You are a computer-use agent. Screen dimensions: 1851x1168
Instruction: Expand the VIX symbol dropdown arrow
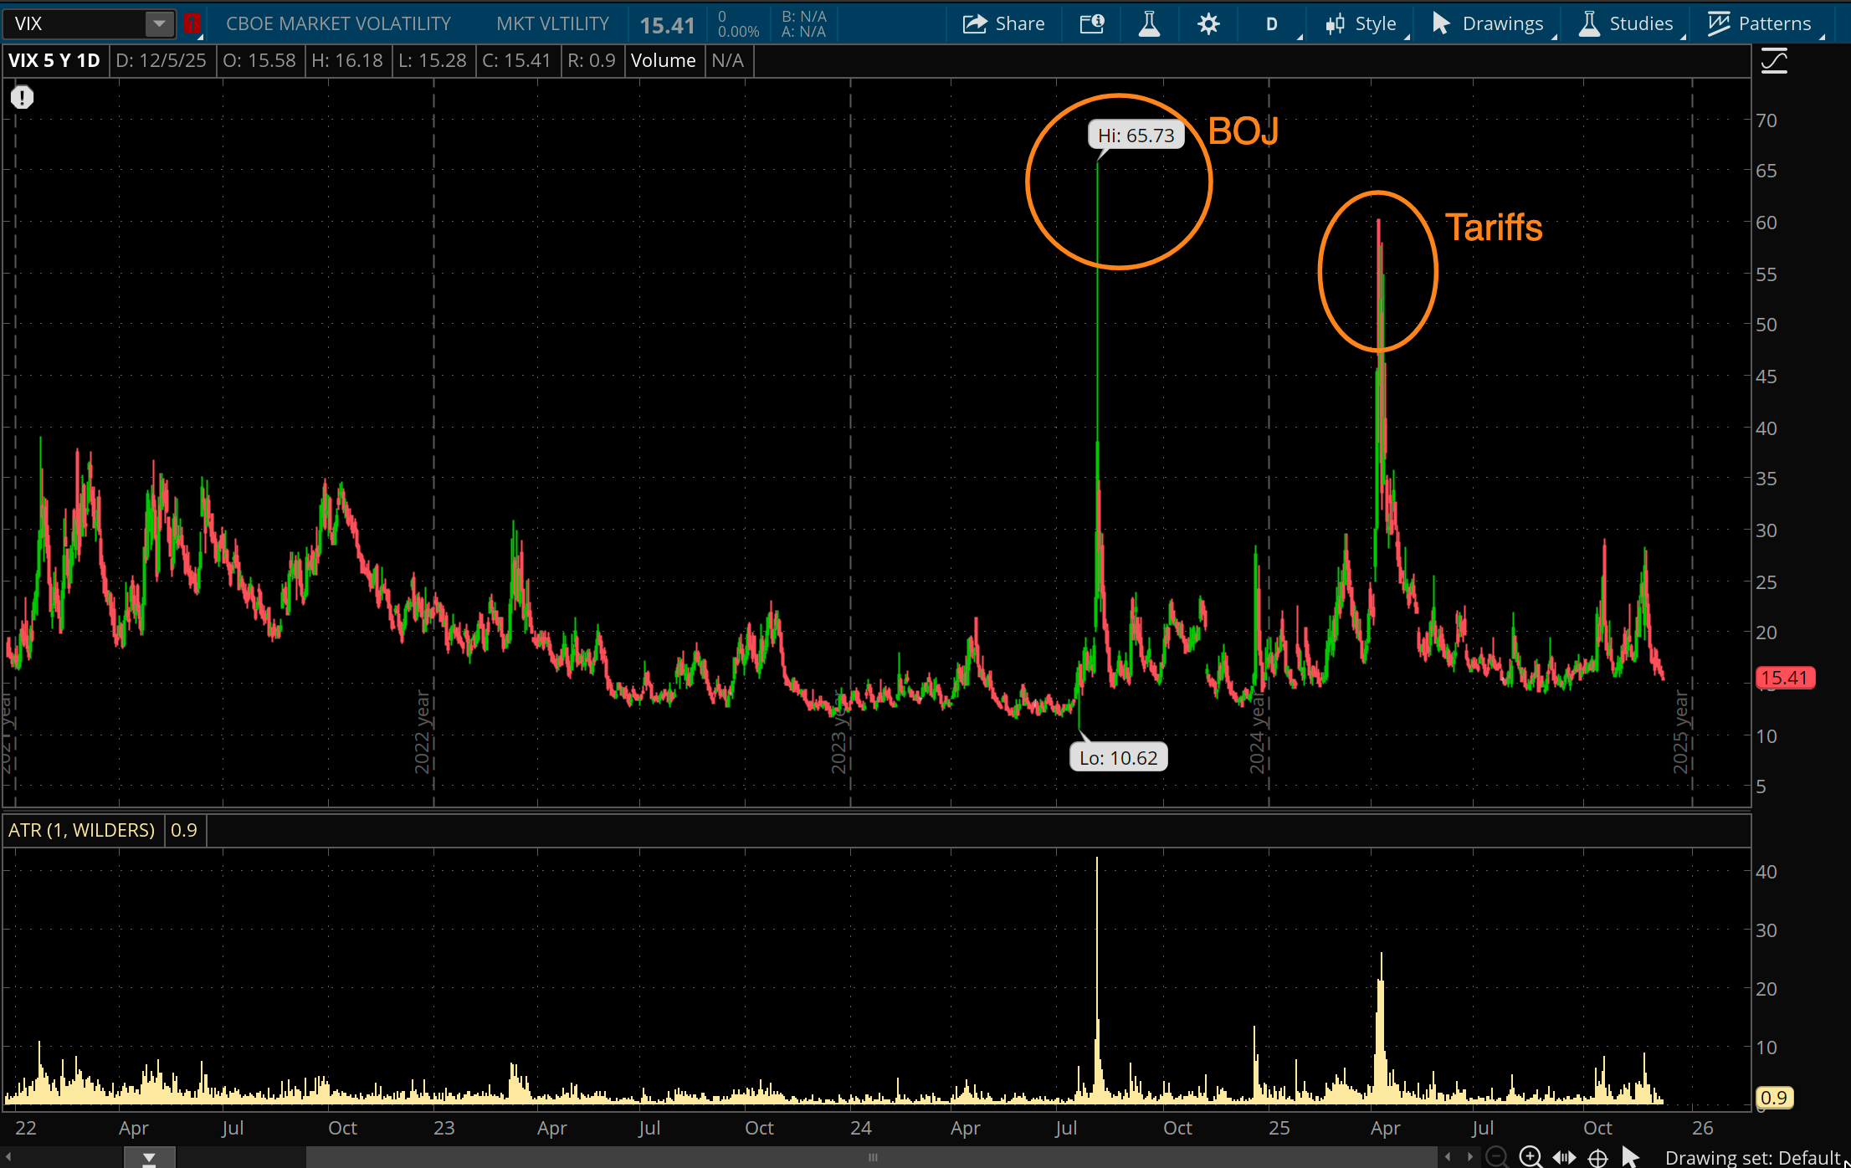158,23
